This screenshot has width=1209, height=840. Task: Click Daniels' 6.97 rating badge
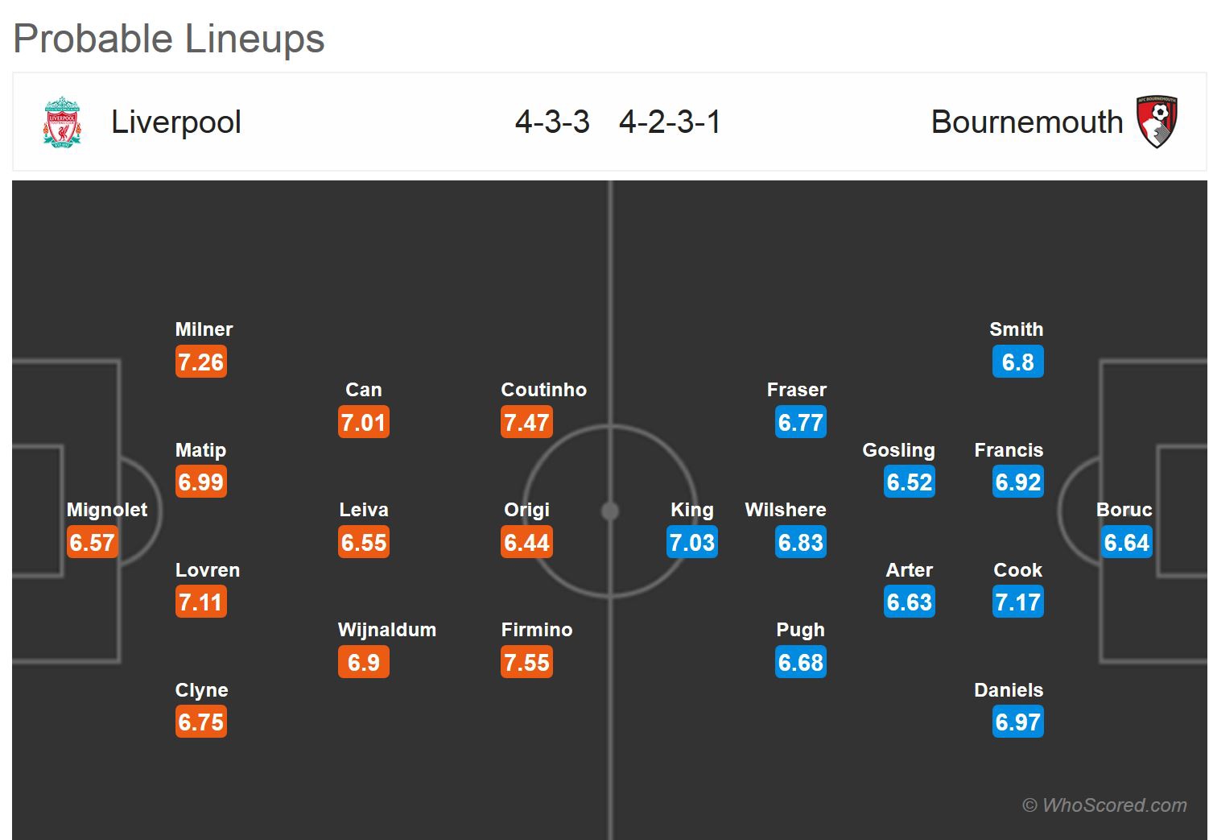pos(1018,722)
